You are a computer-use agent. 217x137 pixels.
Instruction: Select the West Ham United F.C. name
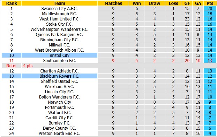tap(59, 19)
